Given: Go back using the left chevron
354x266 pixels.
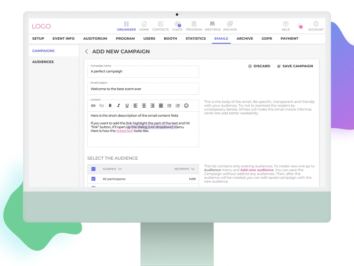Looking at the screenshot, I should (86, 51).
